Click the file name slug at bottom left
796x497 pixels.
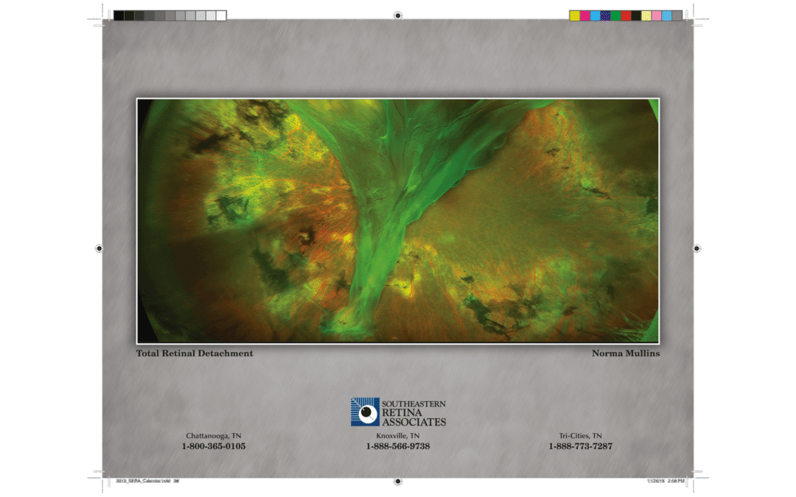(147, 481)
